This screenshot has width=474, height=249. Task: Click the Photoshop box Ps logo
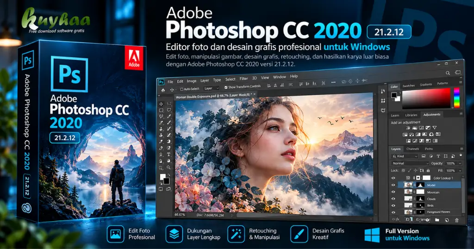[x=69, y=74]
